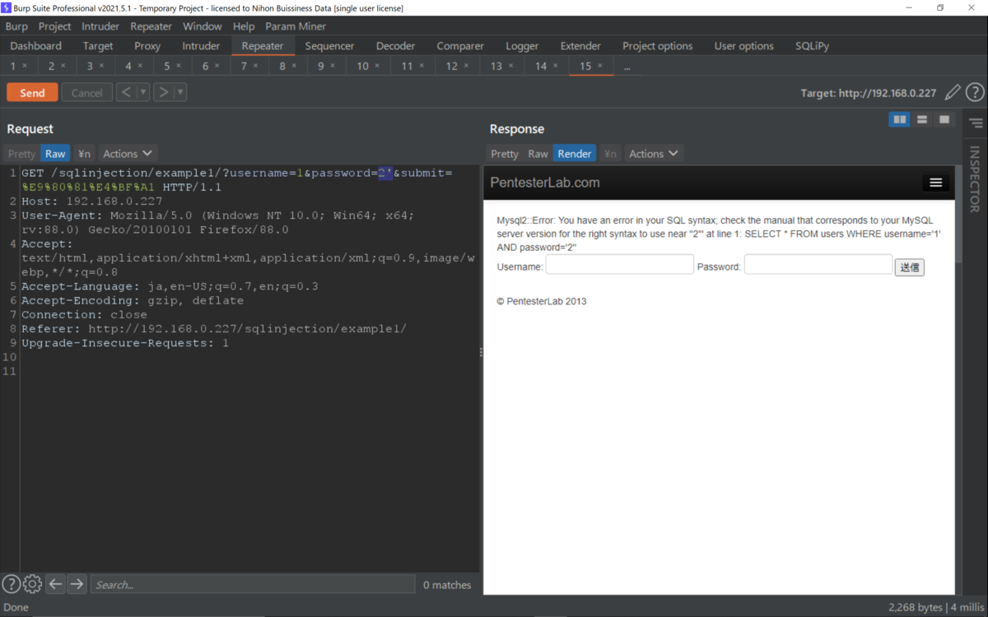Toggle the request \n non-printable characters button
This screenshot has height=617, width=988.
point(84,154)
